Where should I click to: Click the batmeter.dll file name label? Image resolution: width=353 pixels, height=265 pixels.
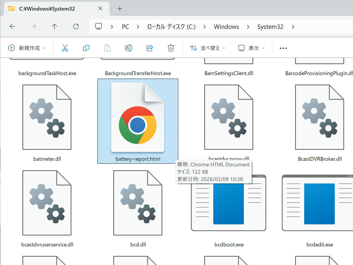pos(47,159)
